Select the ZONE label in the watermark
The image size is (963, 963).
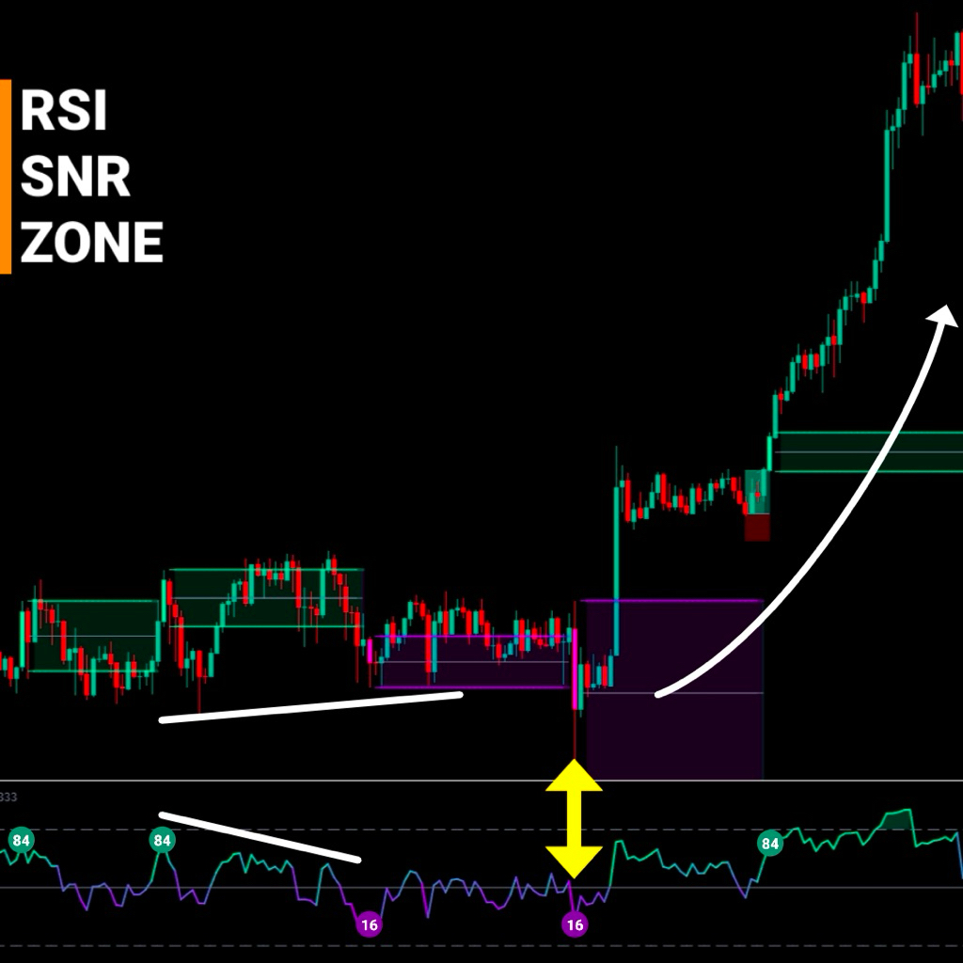pos(89,243)
